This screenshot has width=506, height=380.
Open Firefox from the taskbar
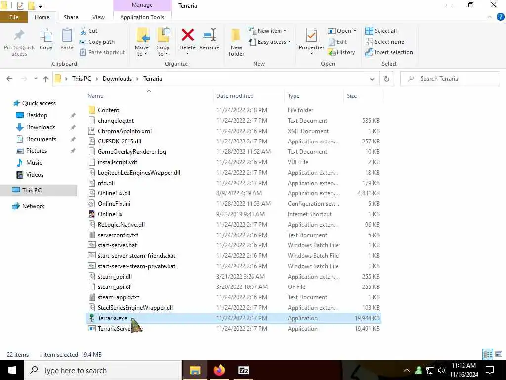point(219,370)
